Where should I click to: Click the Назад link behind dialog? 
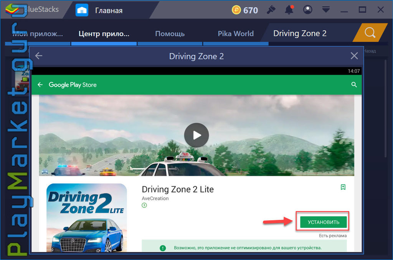pyautogui.click(x=370, y=51)
